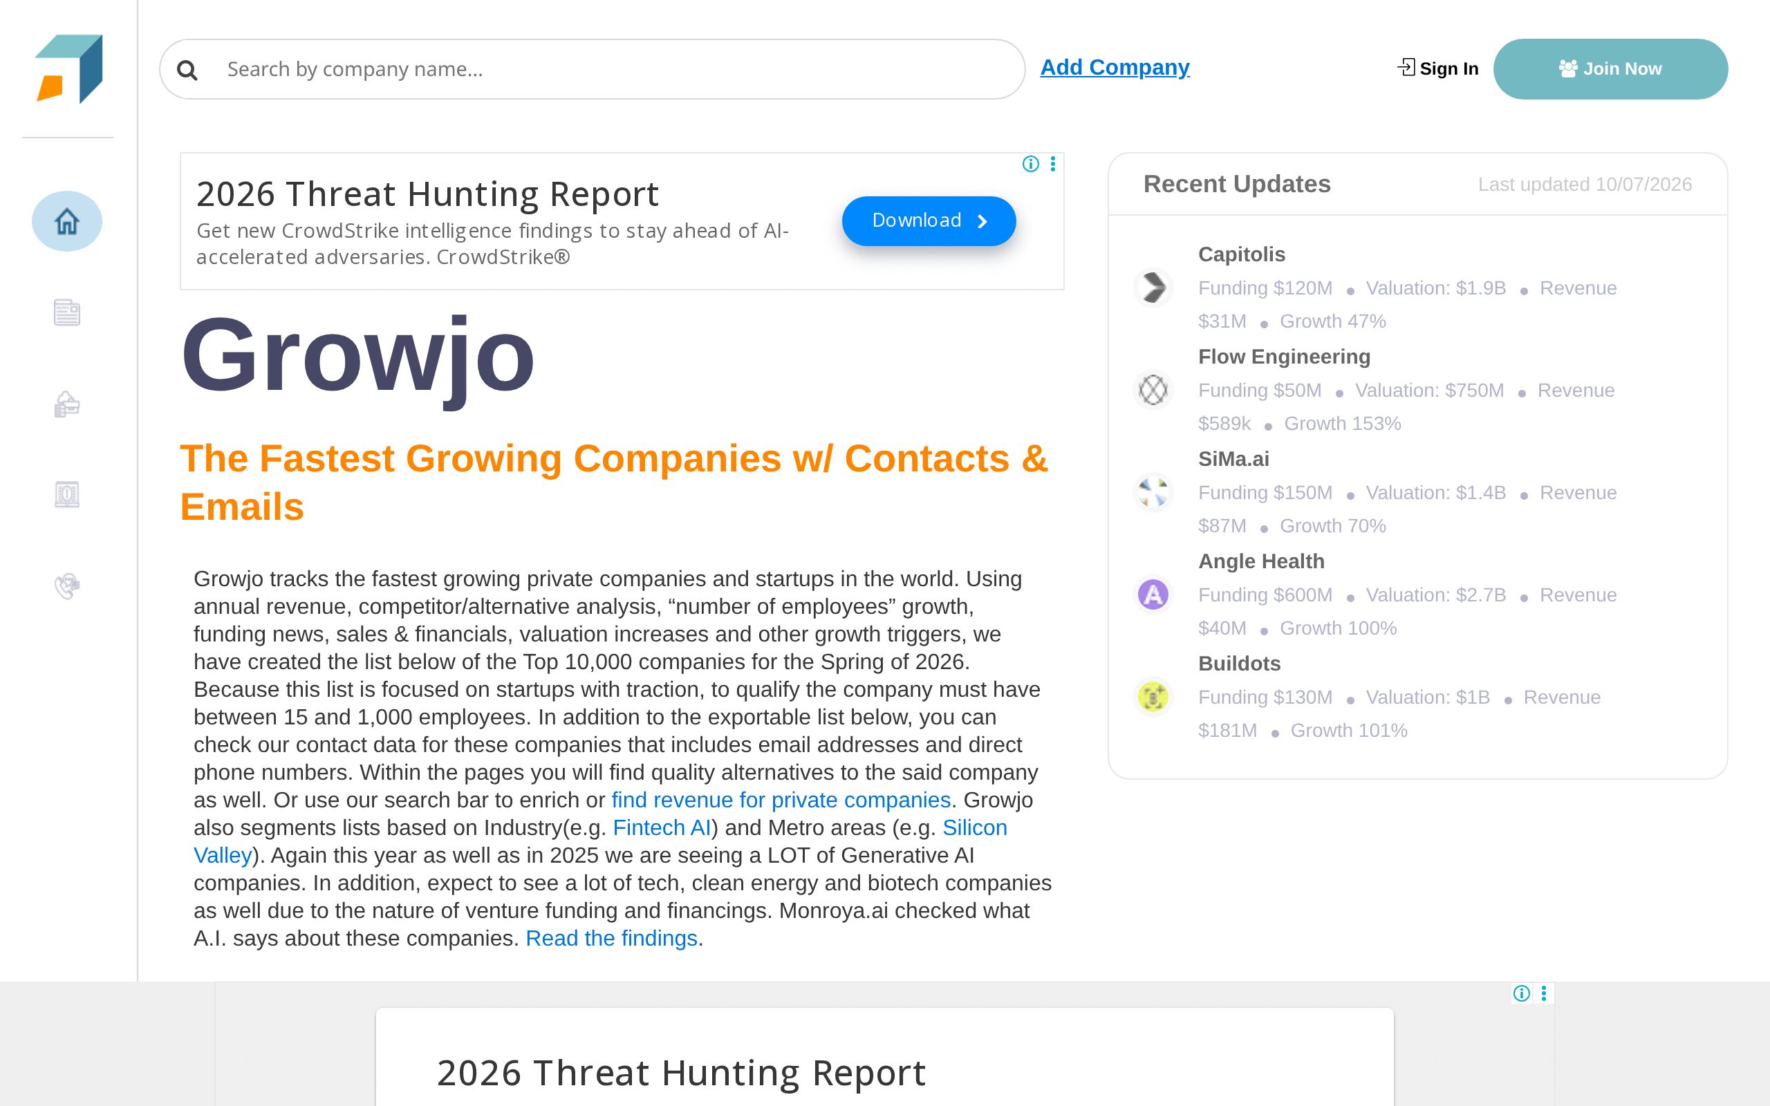
Task: Open the bottom ad options dots
Action: [x=1543, y=993]
